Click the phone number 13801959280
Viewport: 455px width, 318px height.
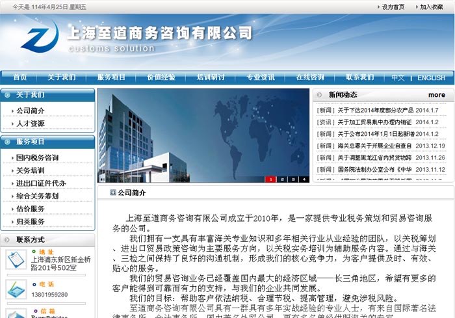[49, 295]
